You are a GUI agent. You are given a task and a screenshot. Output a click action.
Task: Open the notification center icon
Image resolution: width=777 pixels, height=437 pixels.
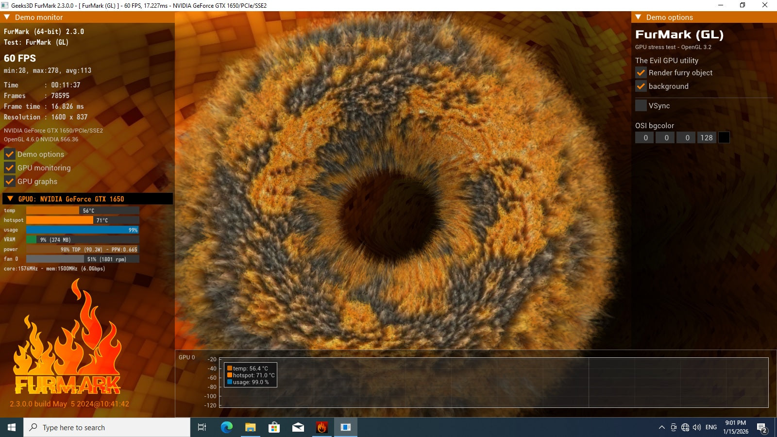[761, 427]
